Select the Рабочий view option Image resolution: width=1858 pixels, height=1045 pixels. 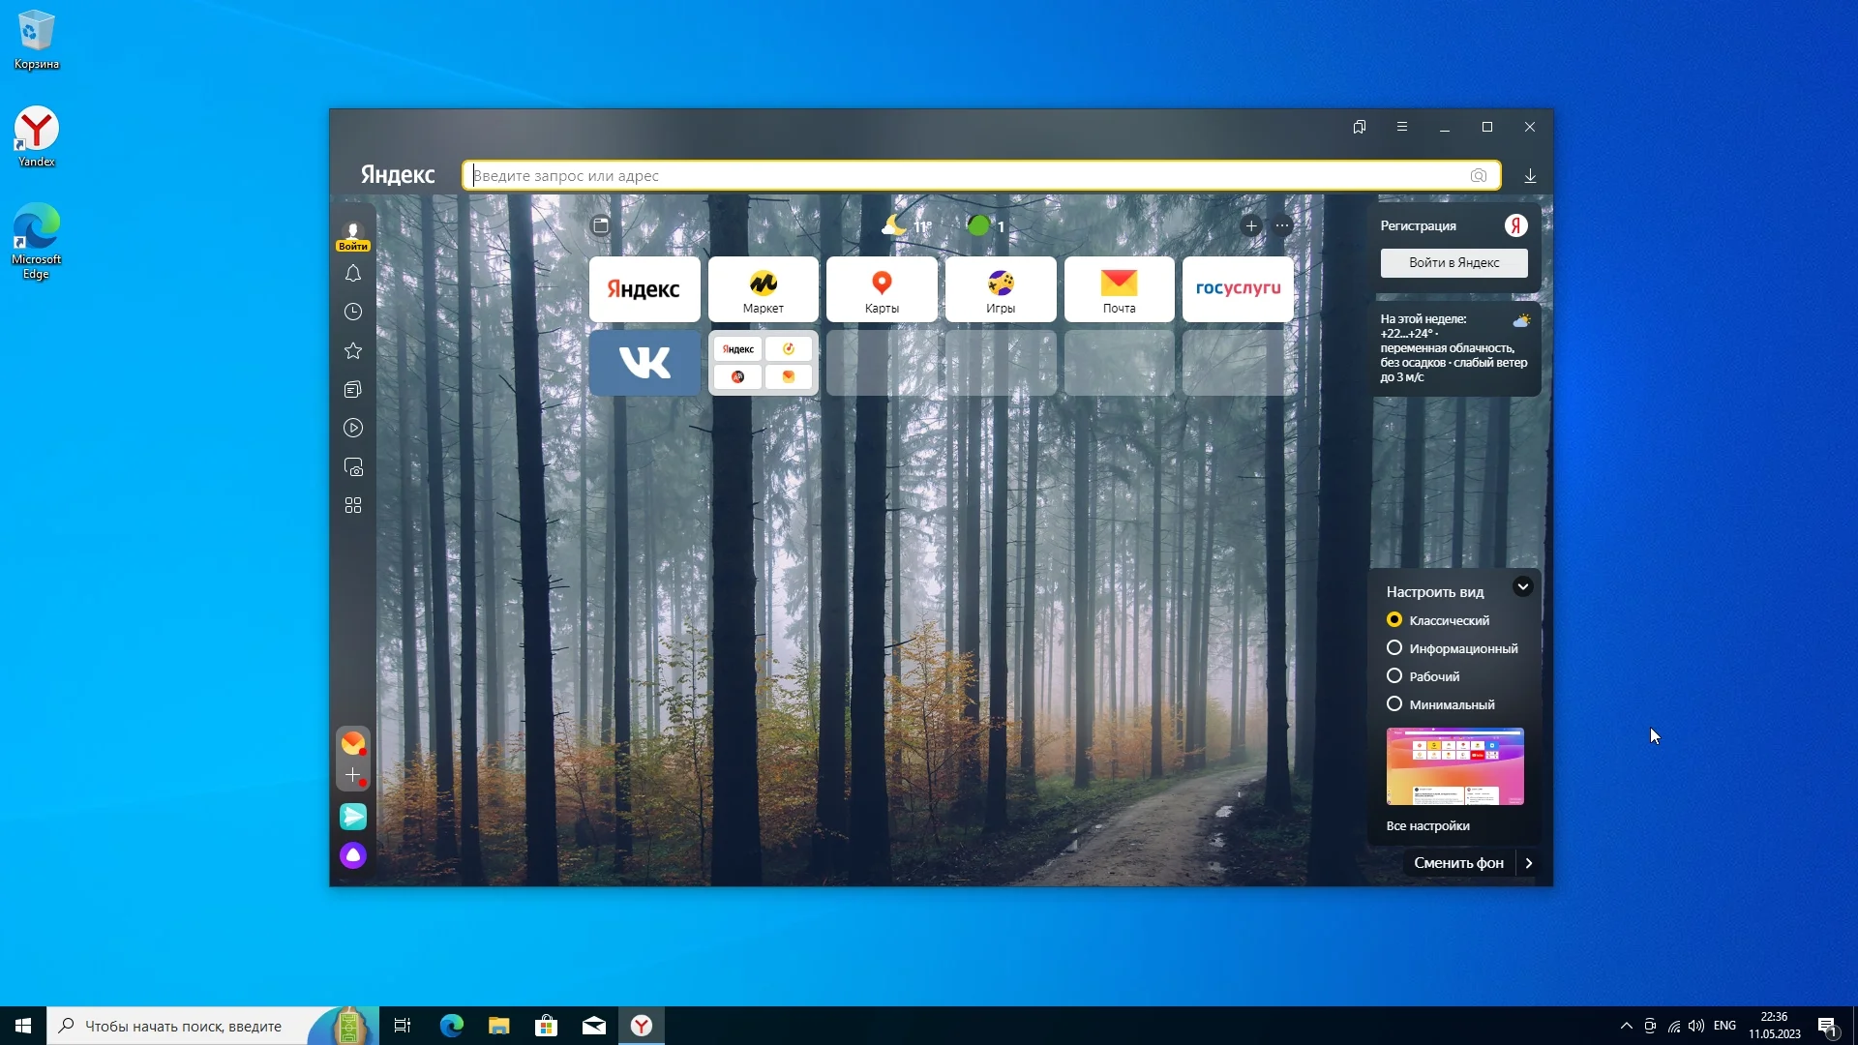(1394, 676)
